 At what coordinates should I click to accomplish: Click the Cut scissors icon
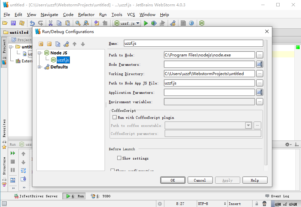pyautogui.click(x=50, y=23)
